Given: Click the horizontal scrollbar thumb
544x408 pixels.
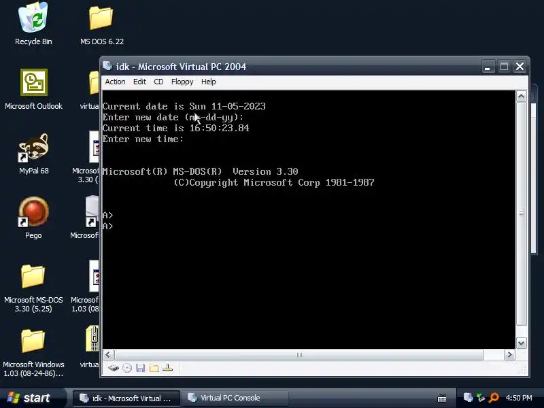Looking at the screenshot, I should (x=299, y=354).
